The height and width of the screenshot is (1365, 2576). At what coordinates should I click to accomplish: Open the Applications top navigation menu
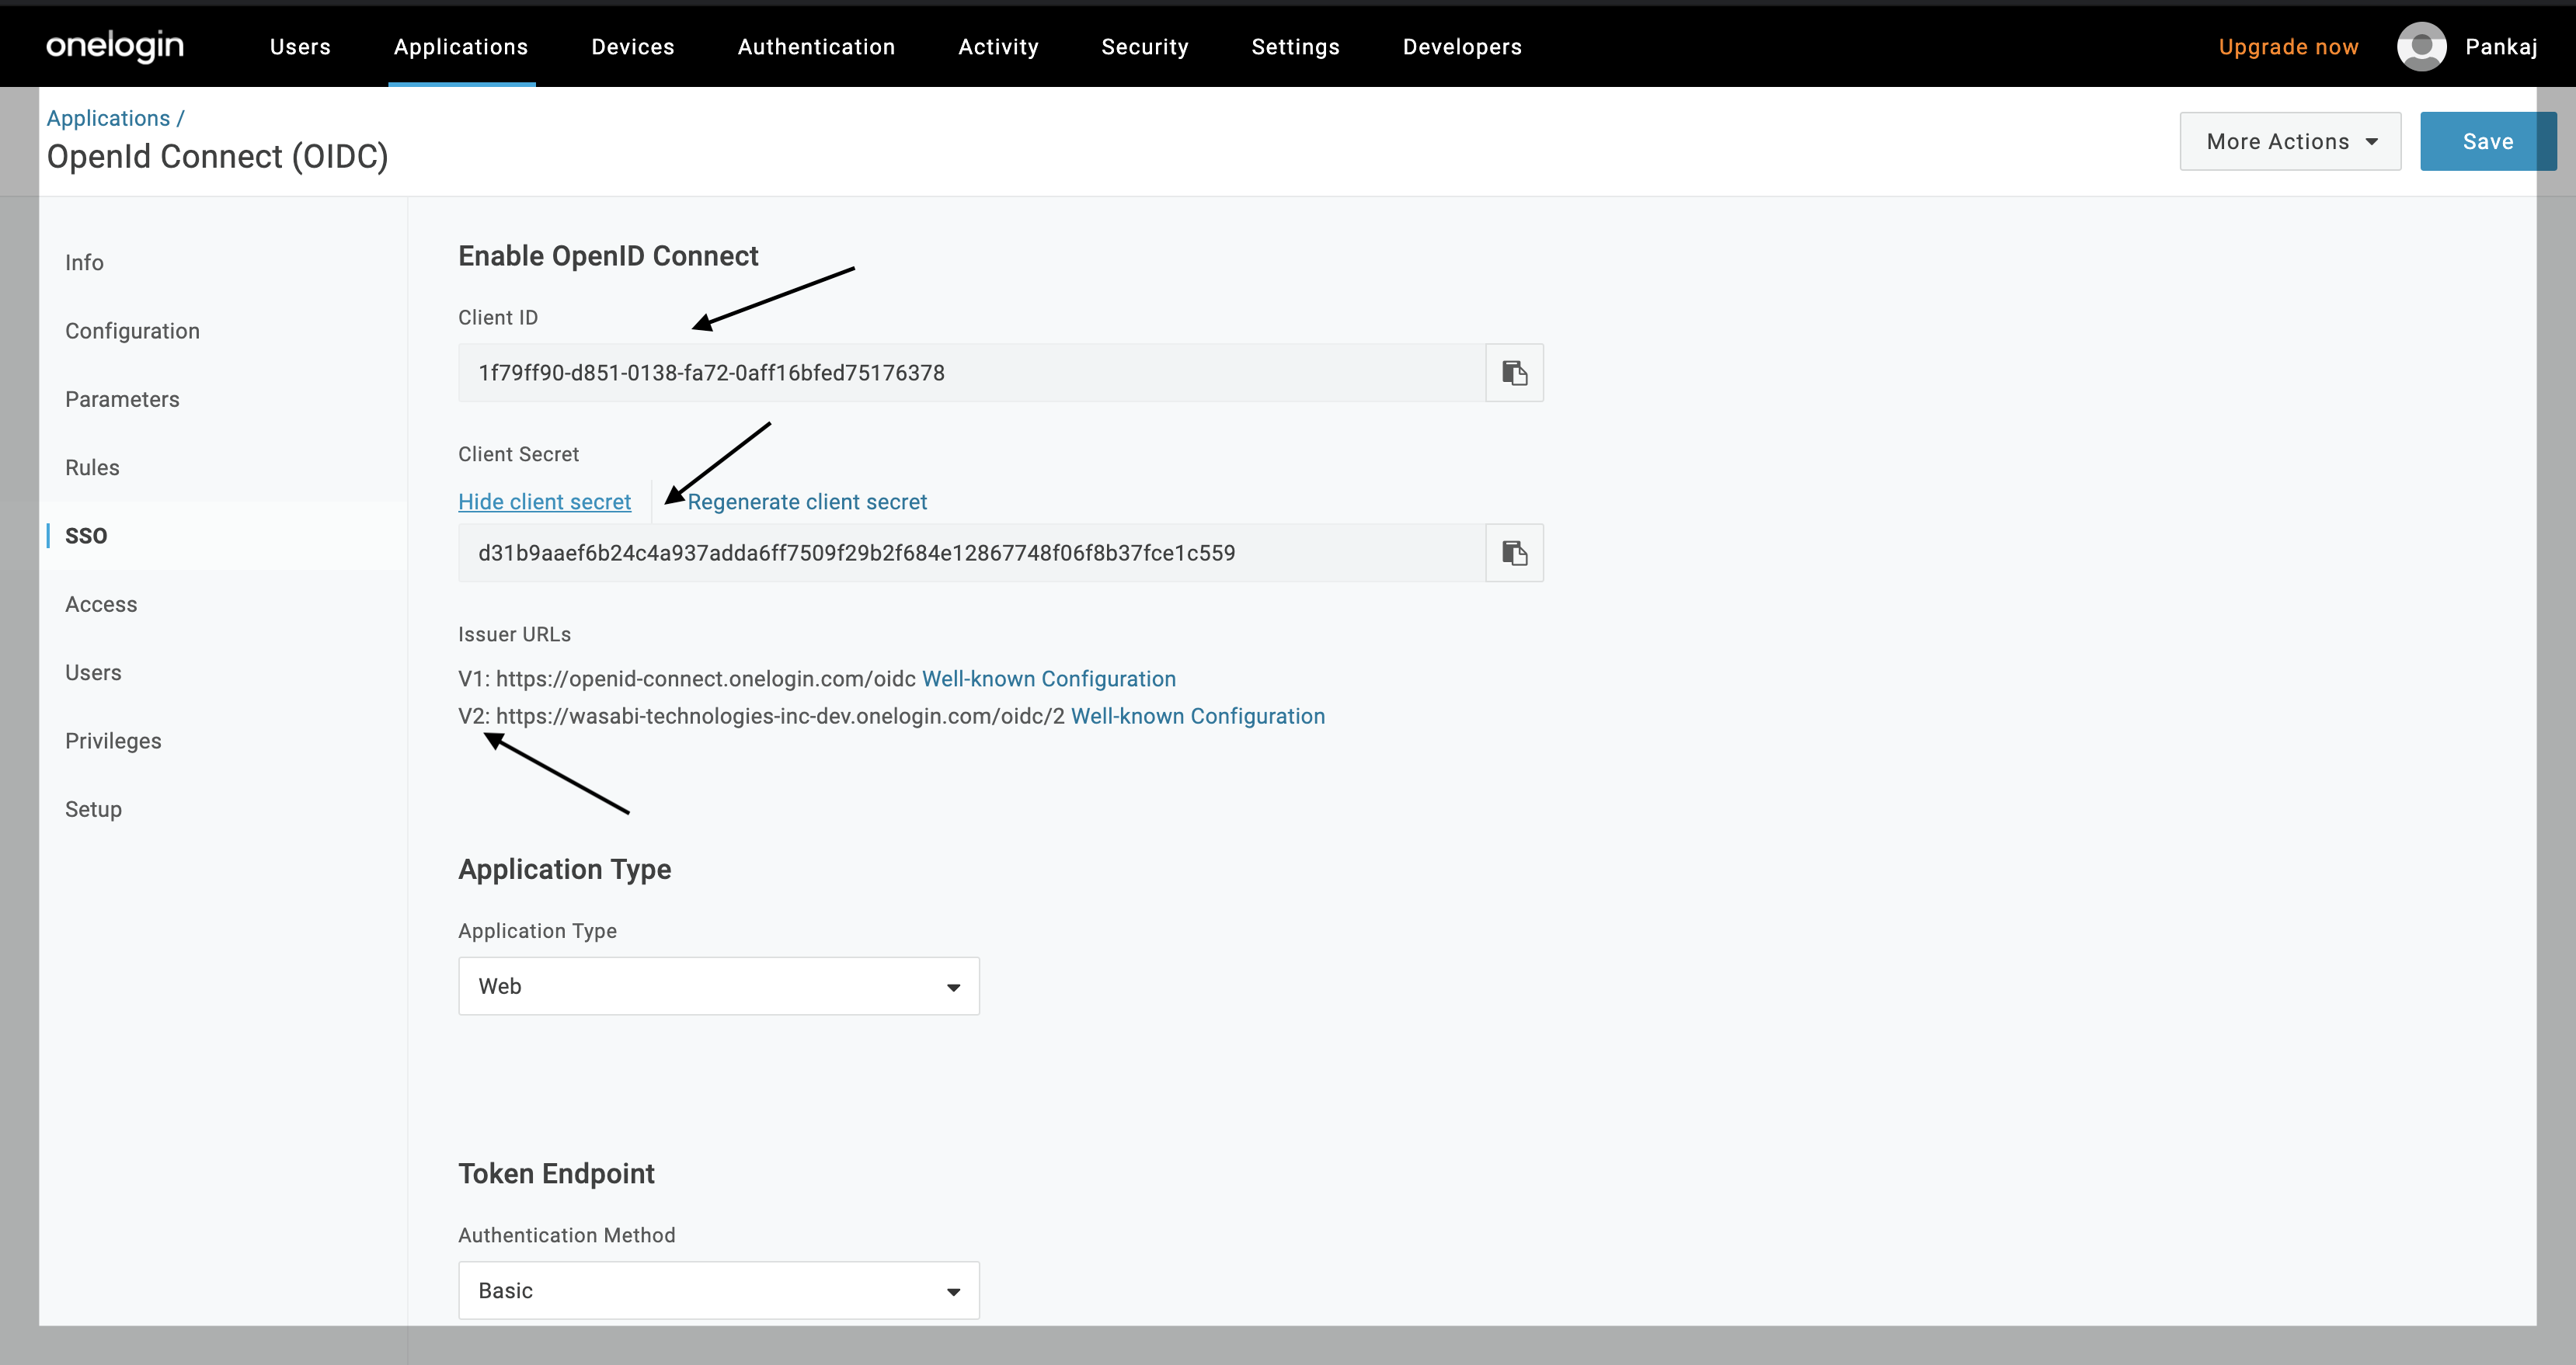click(x=461, y=47)
